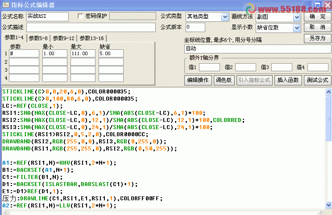Click the 值4 input field
The width and height of the screenshot is (332, 215).
[318, 67]
